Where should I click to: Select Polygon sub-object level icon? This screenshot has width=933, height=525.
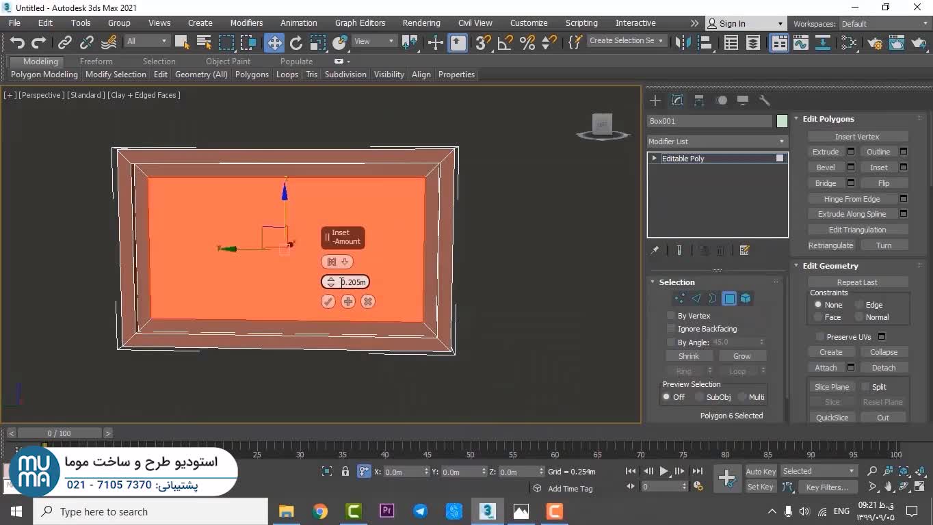point(729,299)
